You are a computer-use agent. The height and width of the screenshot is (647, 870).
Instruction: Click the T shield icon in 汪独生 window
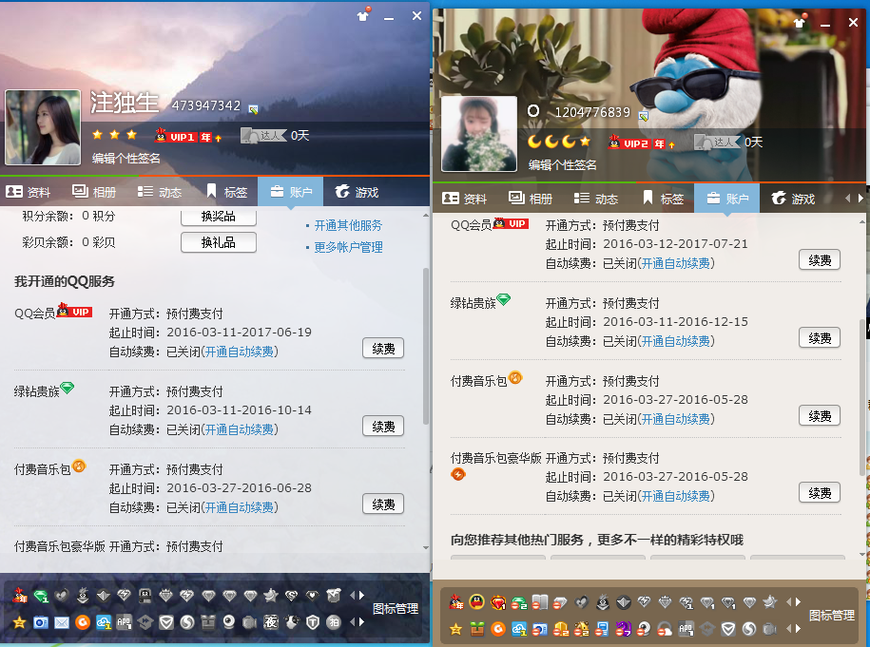313,622
